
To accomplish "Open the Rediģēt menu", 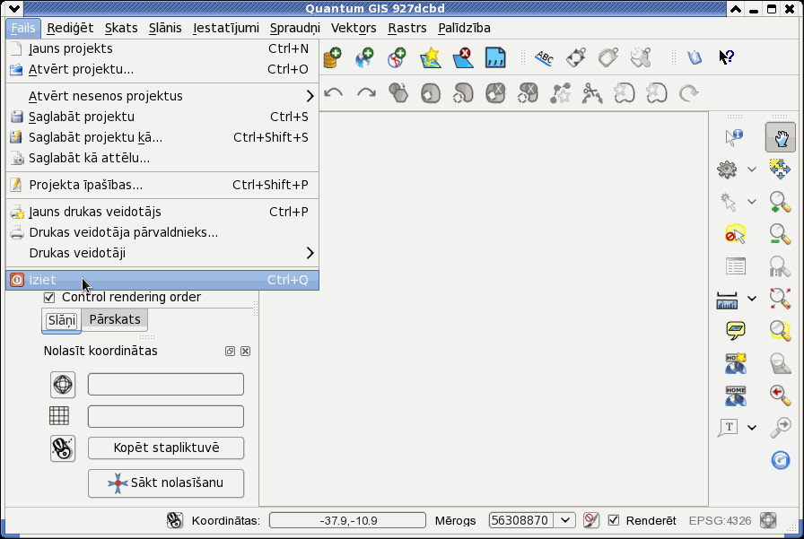I will click(70, 28).
